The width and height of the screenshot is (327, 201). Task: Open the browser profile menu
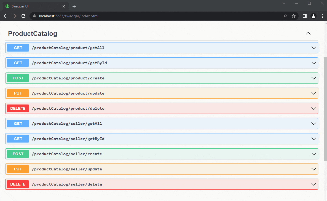313,16
